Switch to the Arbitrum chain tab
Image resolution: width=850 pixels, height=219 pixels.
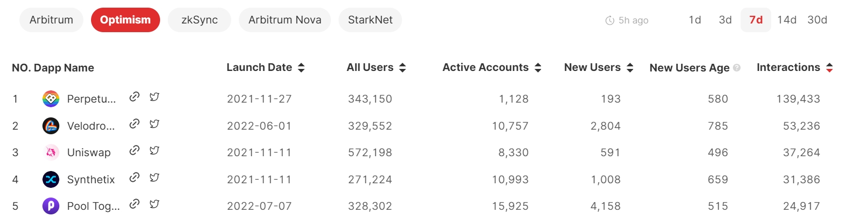coord(51,20)
